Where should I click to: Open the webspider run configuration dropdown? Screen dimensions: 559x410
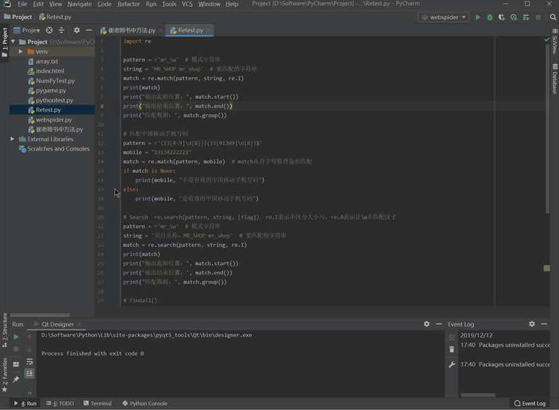click(x=444, y=17)
